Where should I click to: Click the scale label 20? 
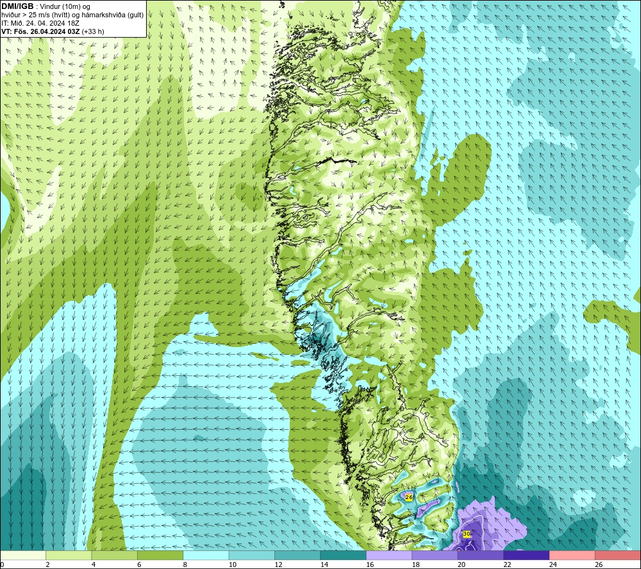coord(461,565)
